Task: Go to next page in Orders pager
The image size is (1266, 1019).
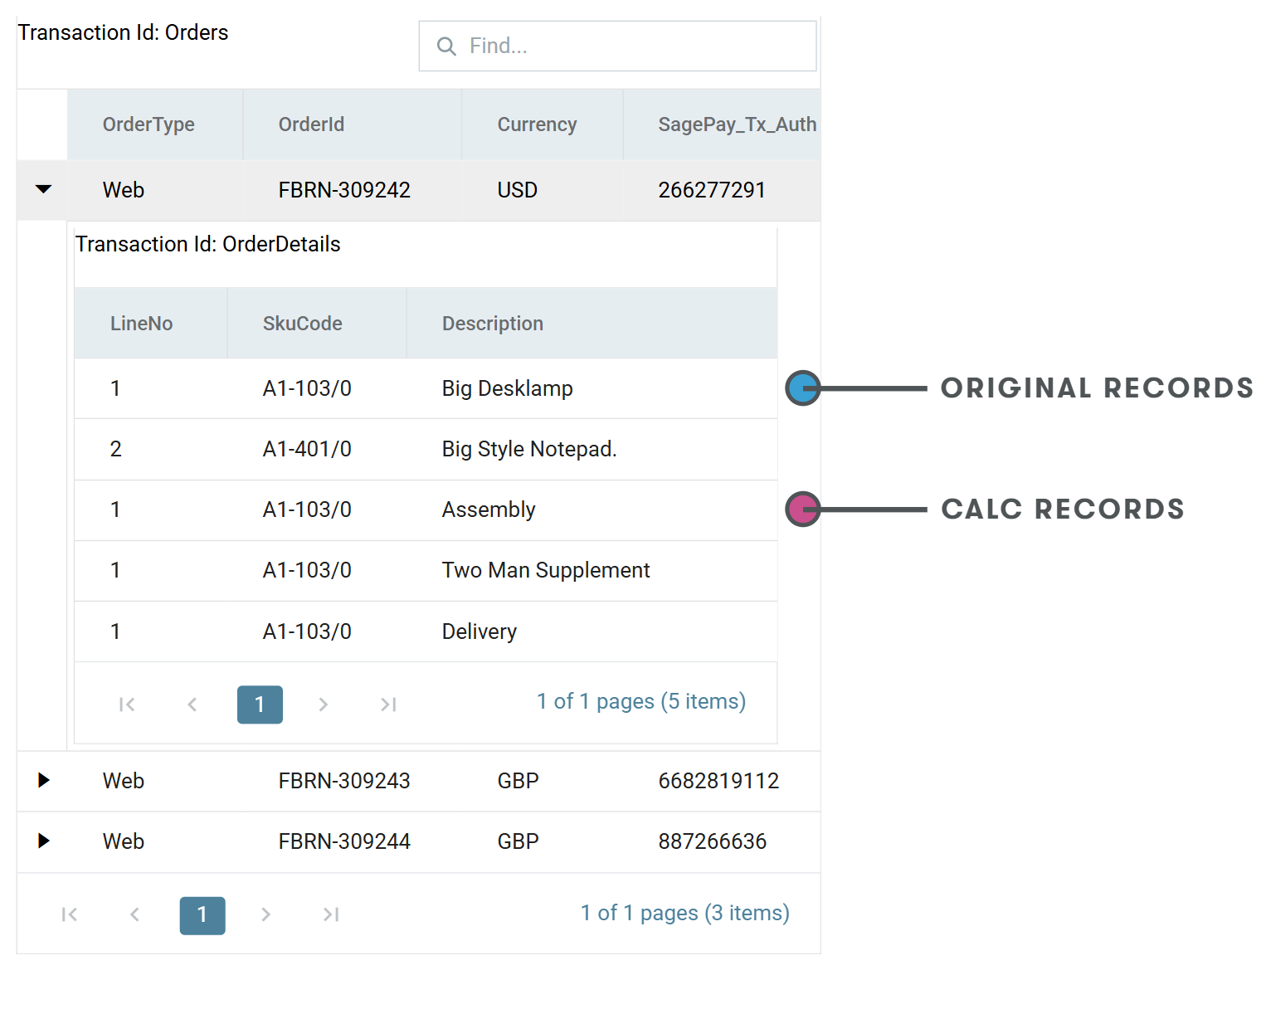Action: click(x=266, y=914)
